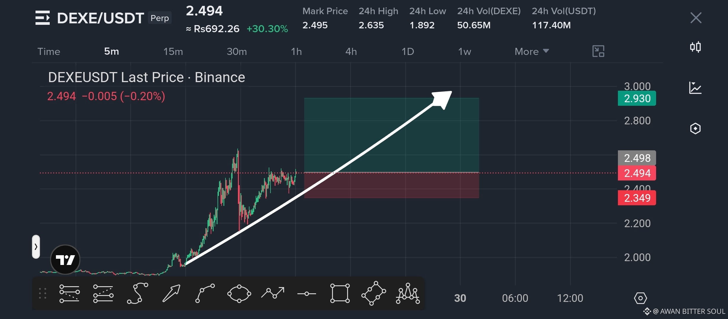Open the hexagon chart settings icon
This screenshot has height=319, width=728.
click(x=695, y=128)
